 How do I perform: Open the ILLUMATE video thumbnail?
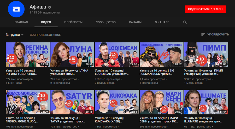click(206, 102)
